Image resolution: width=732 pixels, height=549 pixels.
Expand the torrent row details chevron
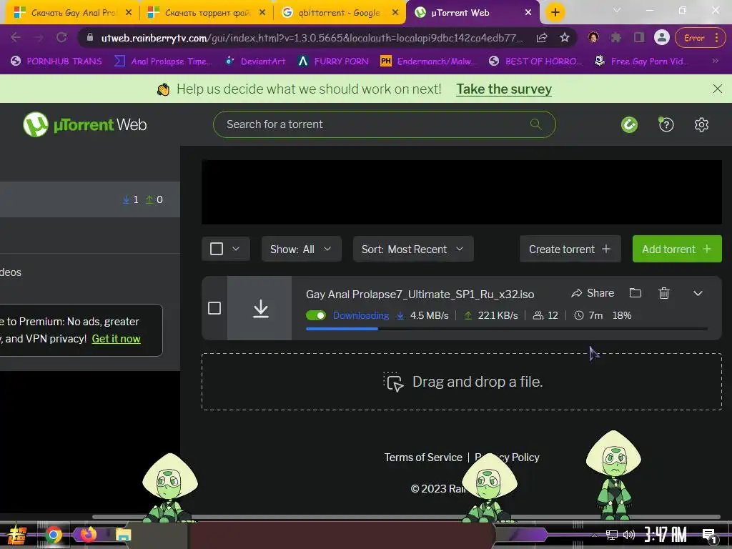click(698, 293)
